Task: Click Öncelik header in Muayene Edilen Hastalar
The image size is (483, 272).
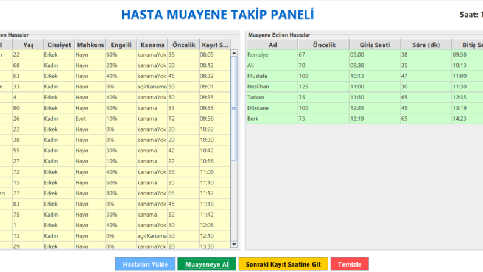Action: (x=324, y=45)
